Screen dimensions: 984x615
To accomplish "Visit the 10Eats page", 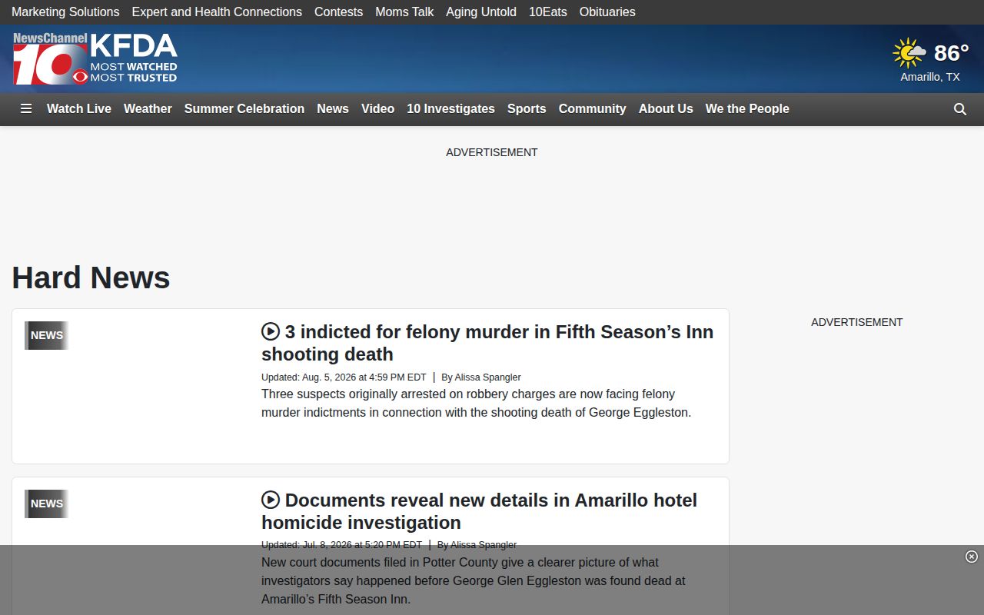I will [548, 12].
